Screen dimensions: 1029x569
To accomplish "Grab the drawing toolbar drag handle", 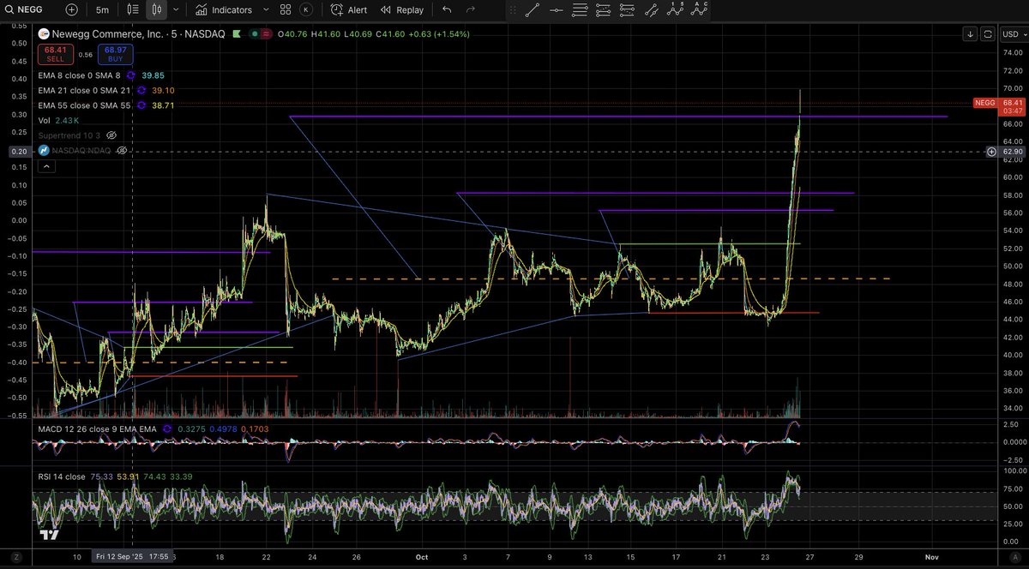I will [x=514, y=10].
